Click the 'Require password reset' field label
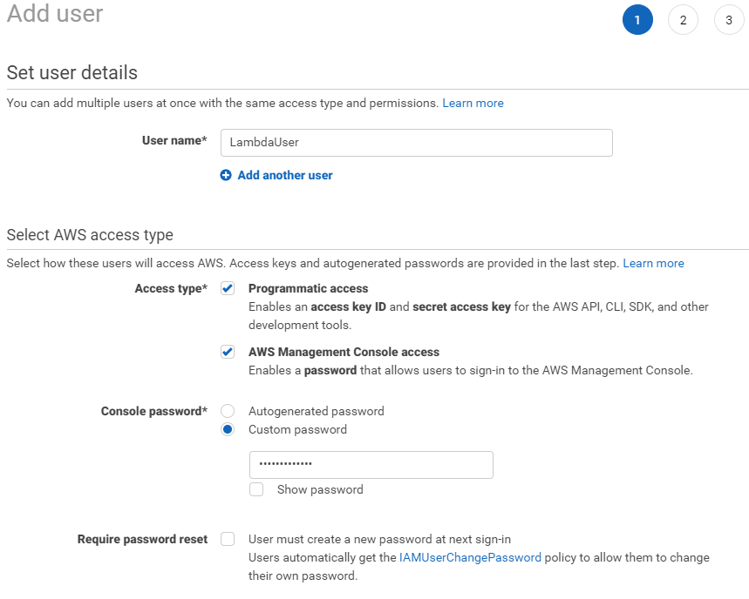 (x=142, y=540)
